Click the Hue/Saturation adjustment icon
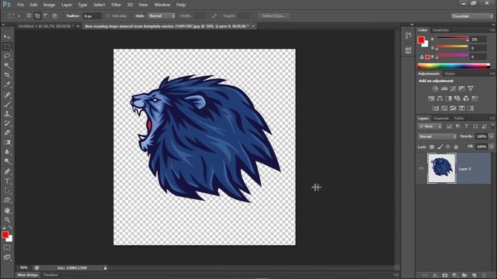The width and height of the screenshot is (497, 279). click(x=431, y=98)
